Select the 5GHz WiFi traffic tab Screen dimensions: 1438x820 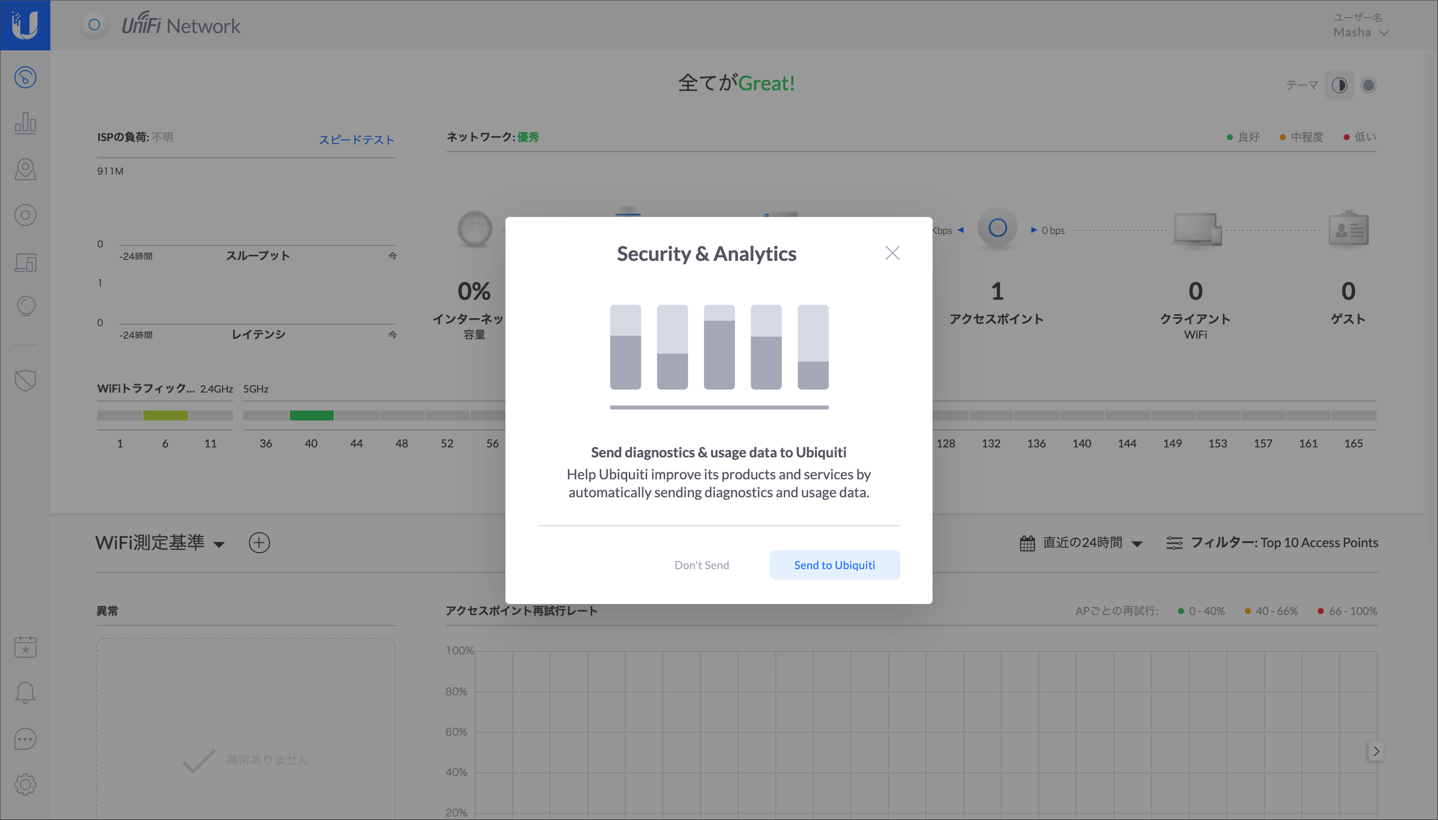click(x=256, y=389)
